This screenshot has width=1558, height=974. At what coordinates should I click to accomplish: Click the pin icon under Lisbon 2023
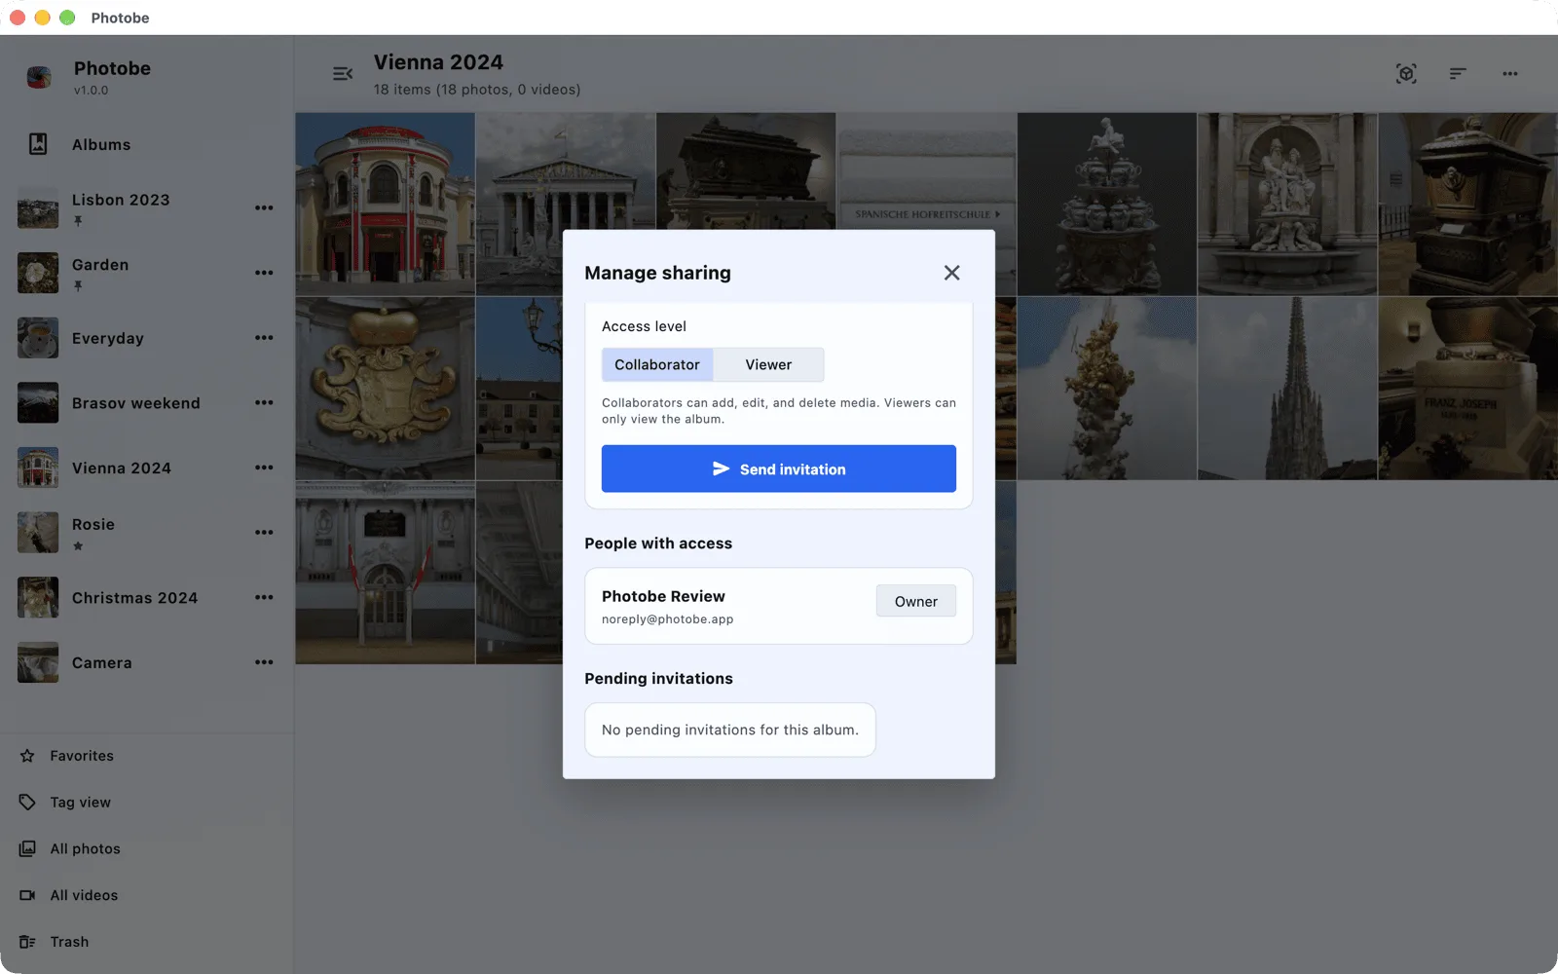(x=78, y=221)
